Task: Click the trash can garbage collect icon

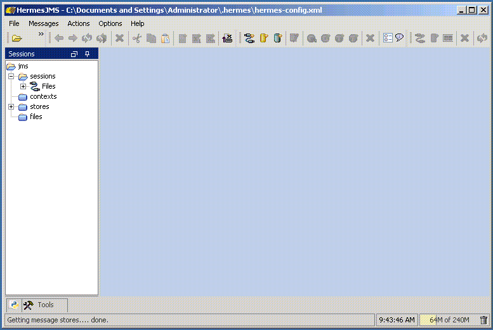Action: (x=483, y=320)
